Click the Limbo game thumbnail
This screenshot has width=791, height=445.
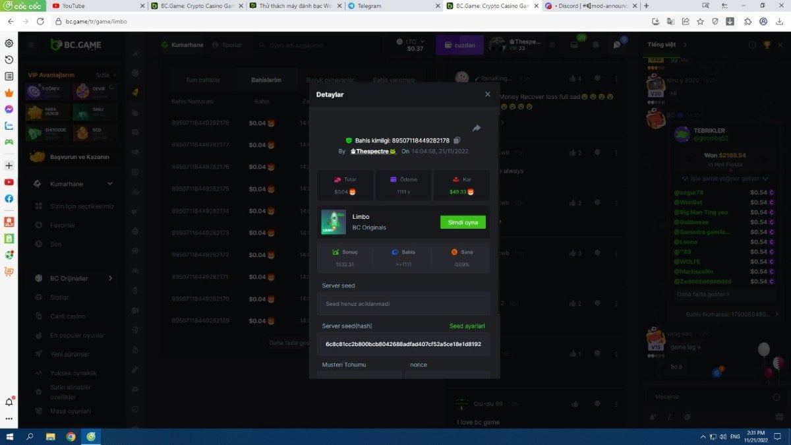pyautogui.click(x=334, y=222)
